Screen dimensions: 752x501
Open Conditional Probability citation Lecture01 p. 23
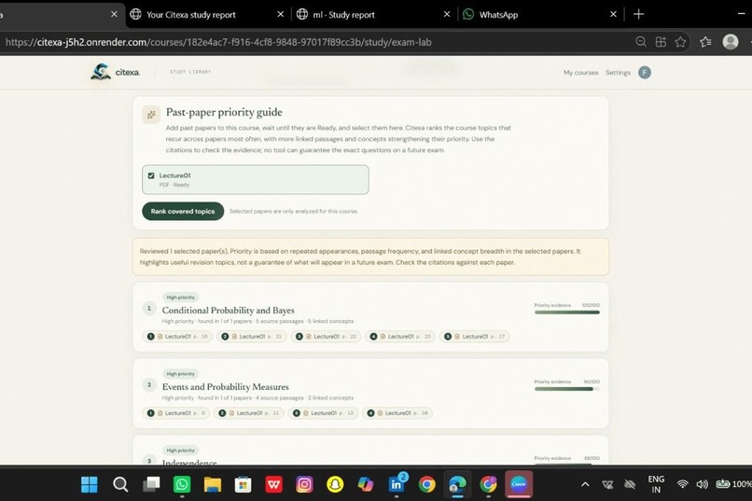pyautogui.click(x=400, y=337)
